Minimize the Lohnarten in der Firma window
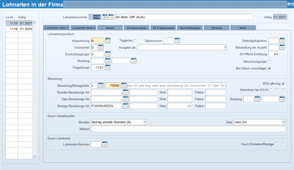The image size is (294, 170). coord(289,4)
